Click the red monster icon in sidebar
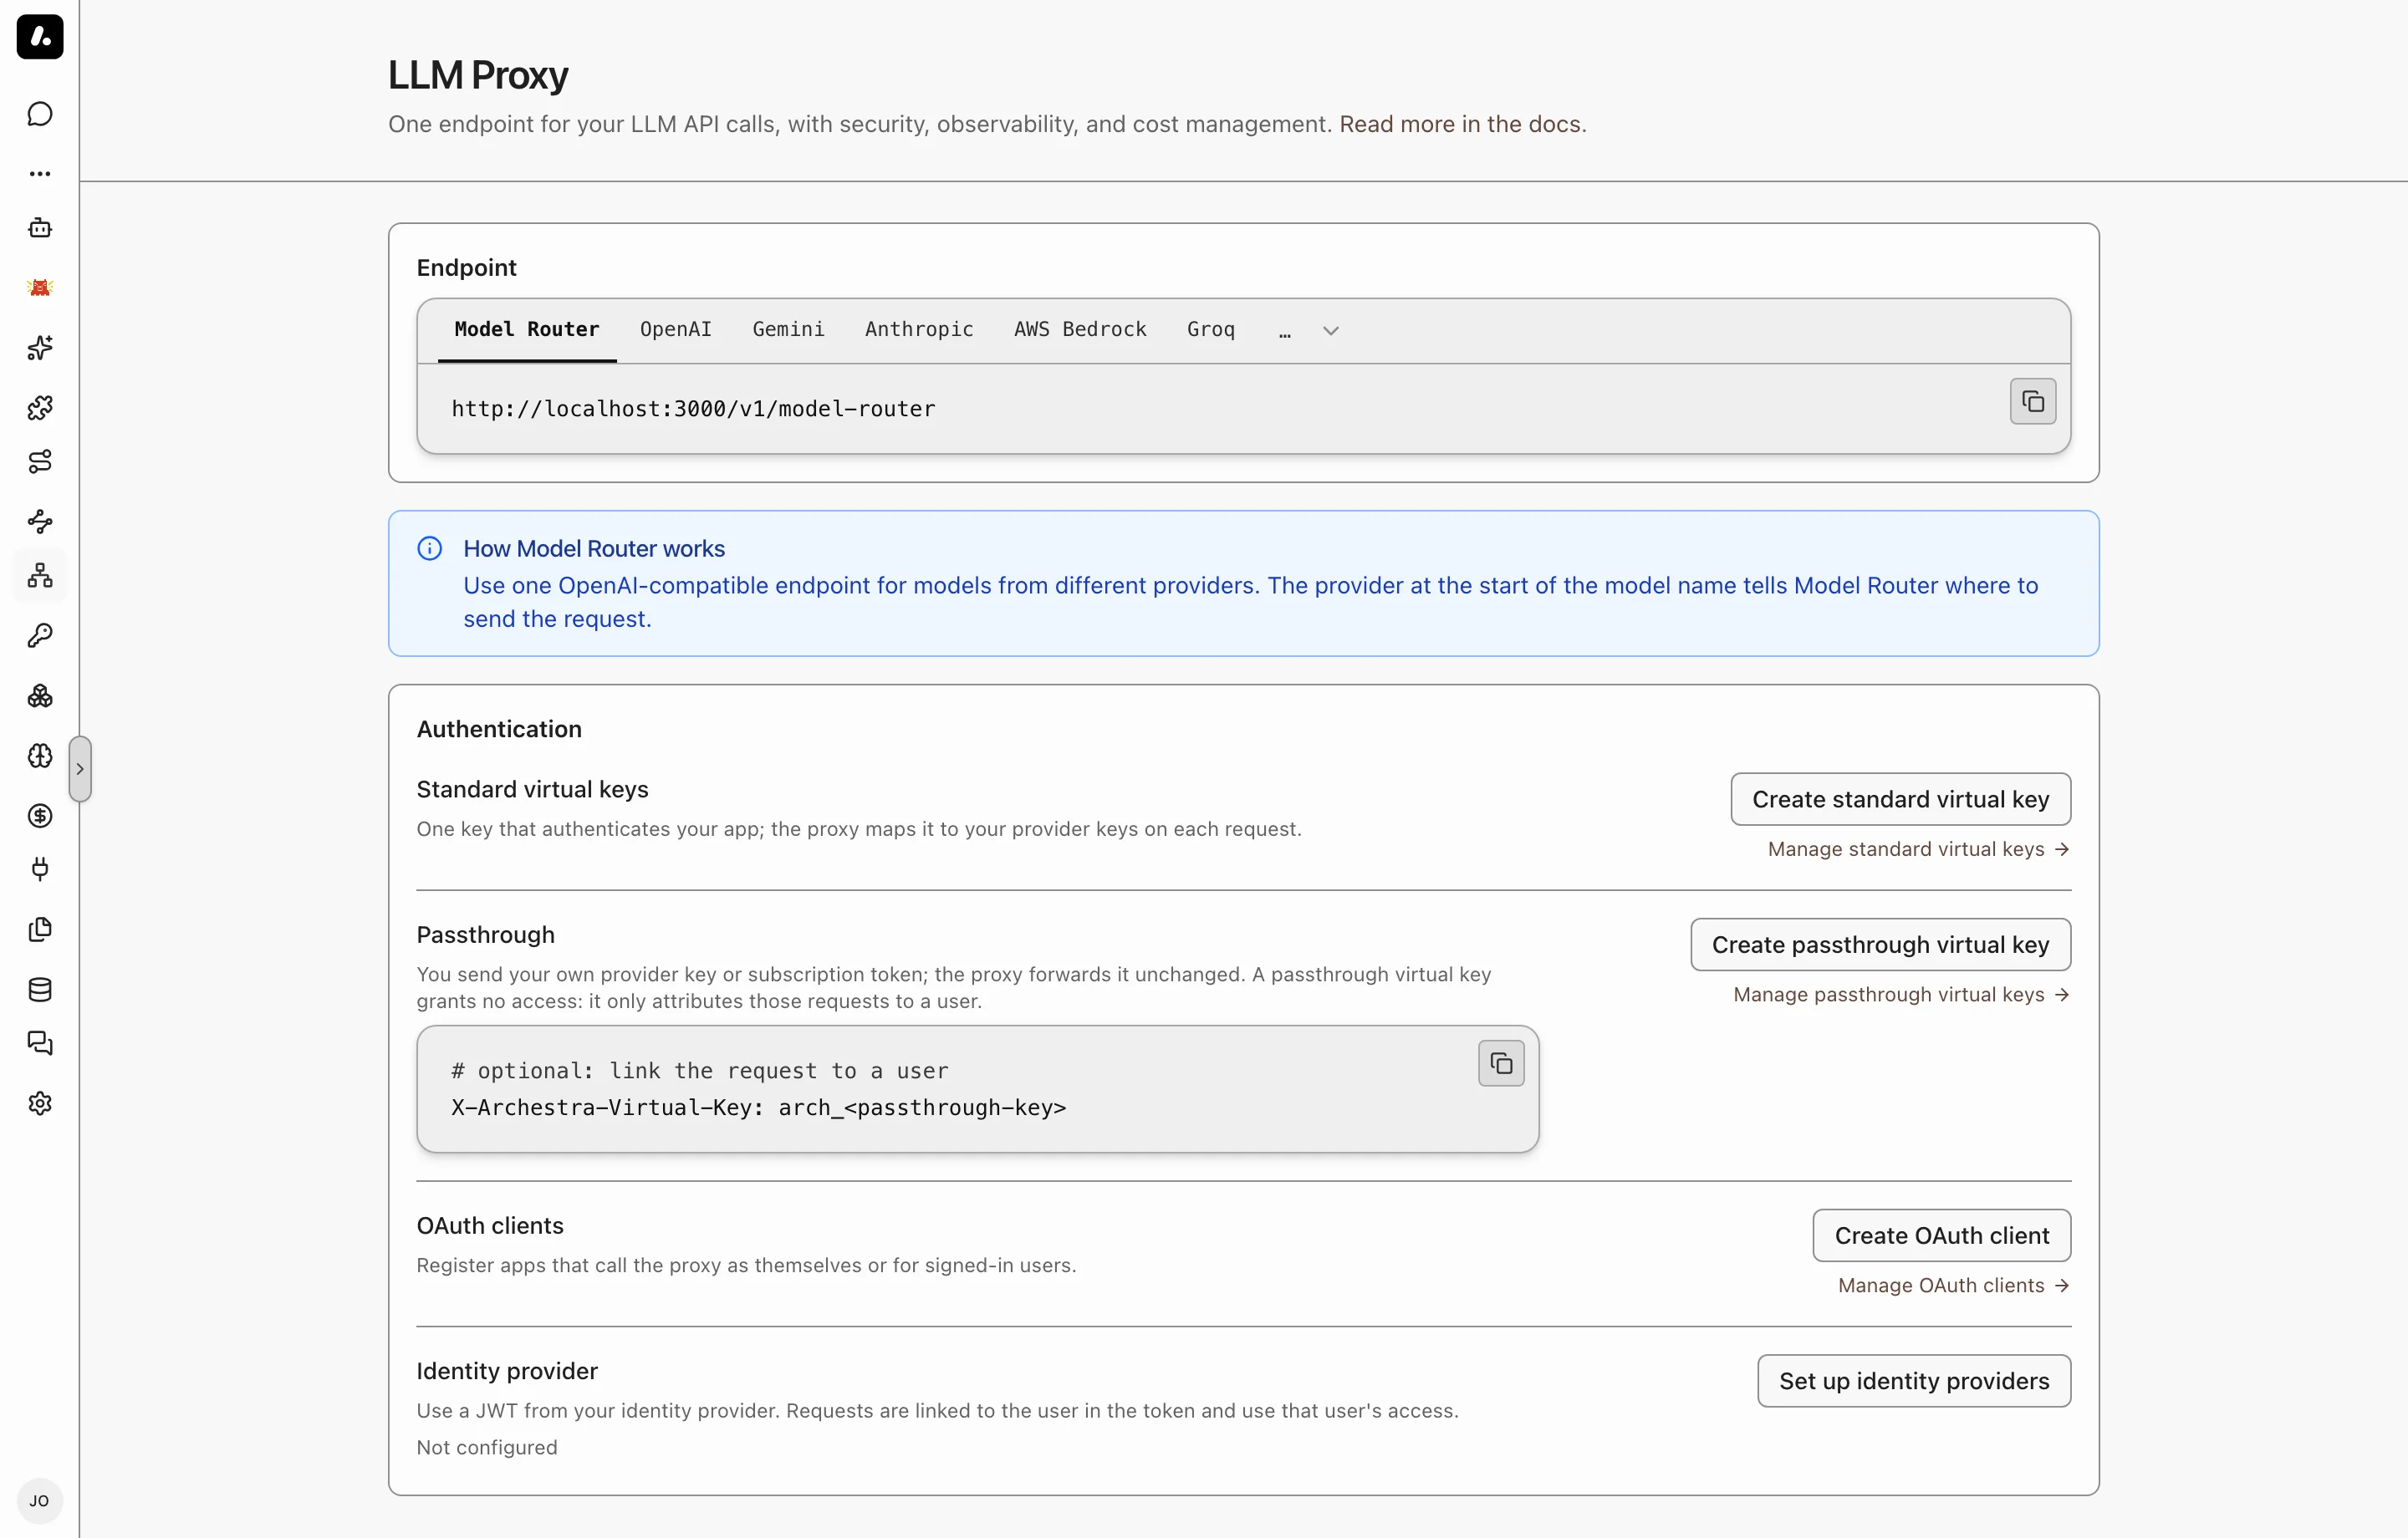The image size is (2408, 1538). point(40,288)
